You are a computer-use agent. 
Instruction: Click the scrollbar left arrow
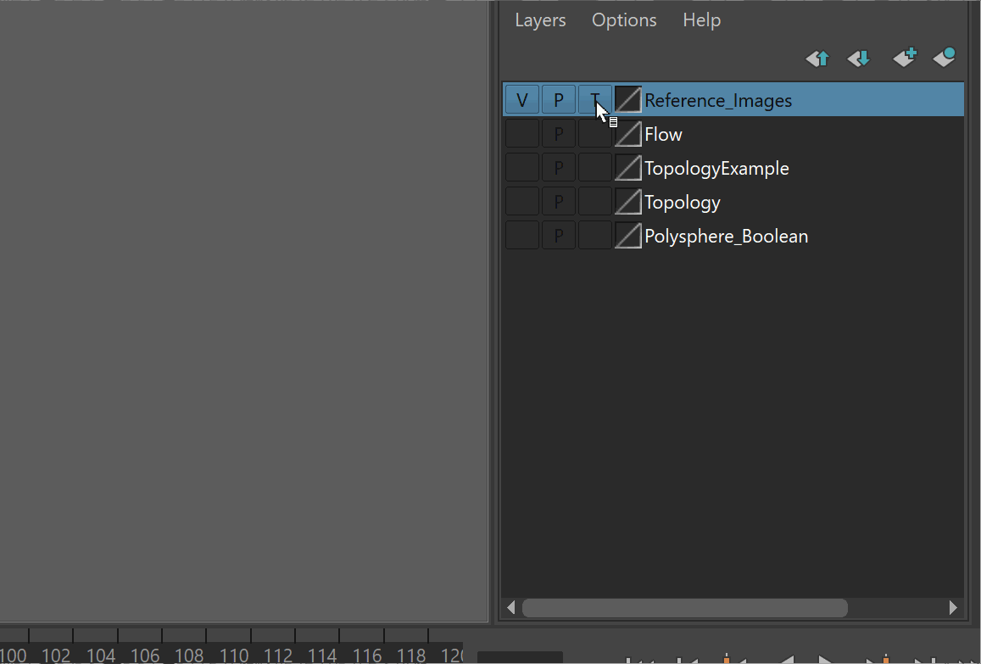[510, 608]
